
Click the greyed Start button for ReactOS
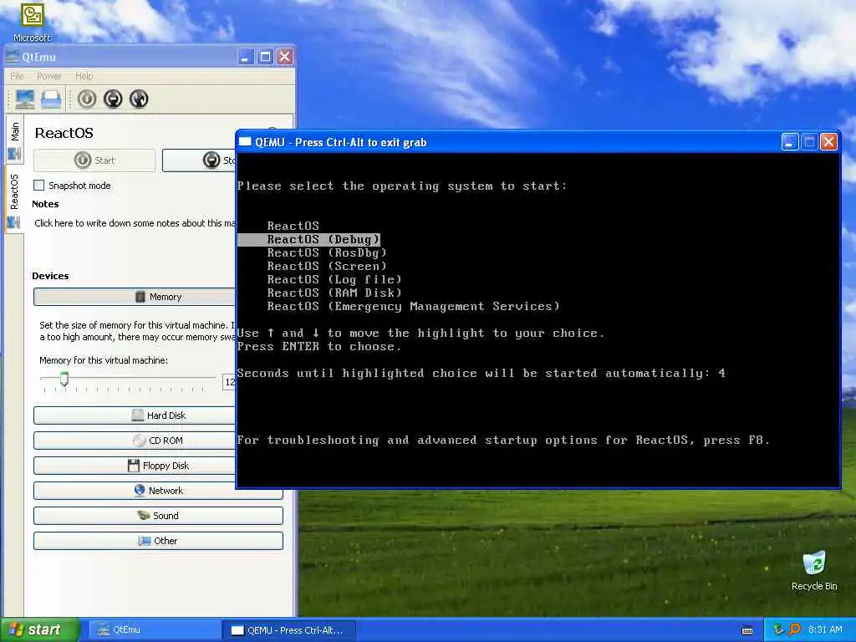pyautogui.click(x=94, y=160)
